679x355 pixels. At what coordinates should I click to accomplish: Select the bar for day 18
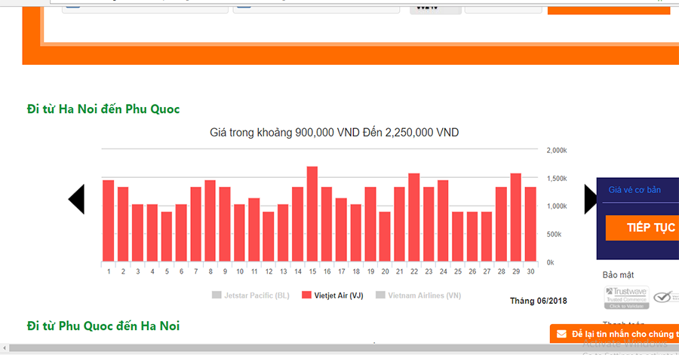pyautogui.click(x=356, y=233)
